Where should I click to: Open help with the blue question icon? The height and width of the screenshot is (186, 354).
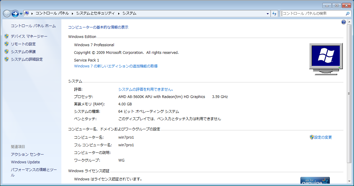click(343, 22)
